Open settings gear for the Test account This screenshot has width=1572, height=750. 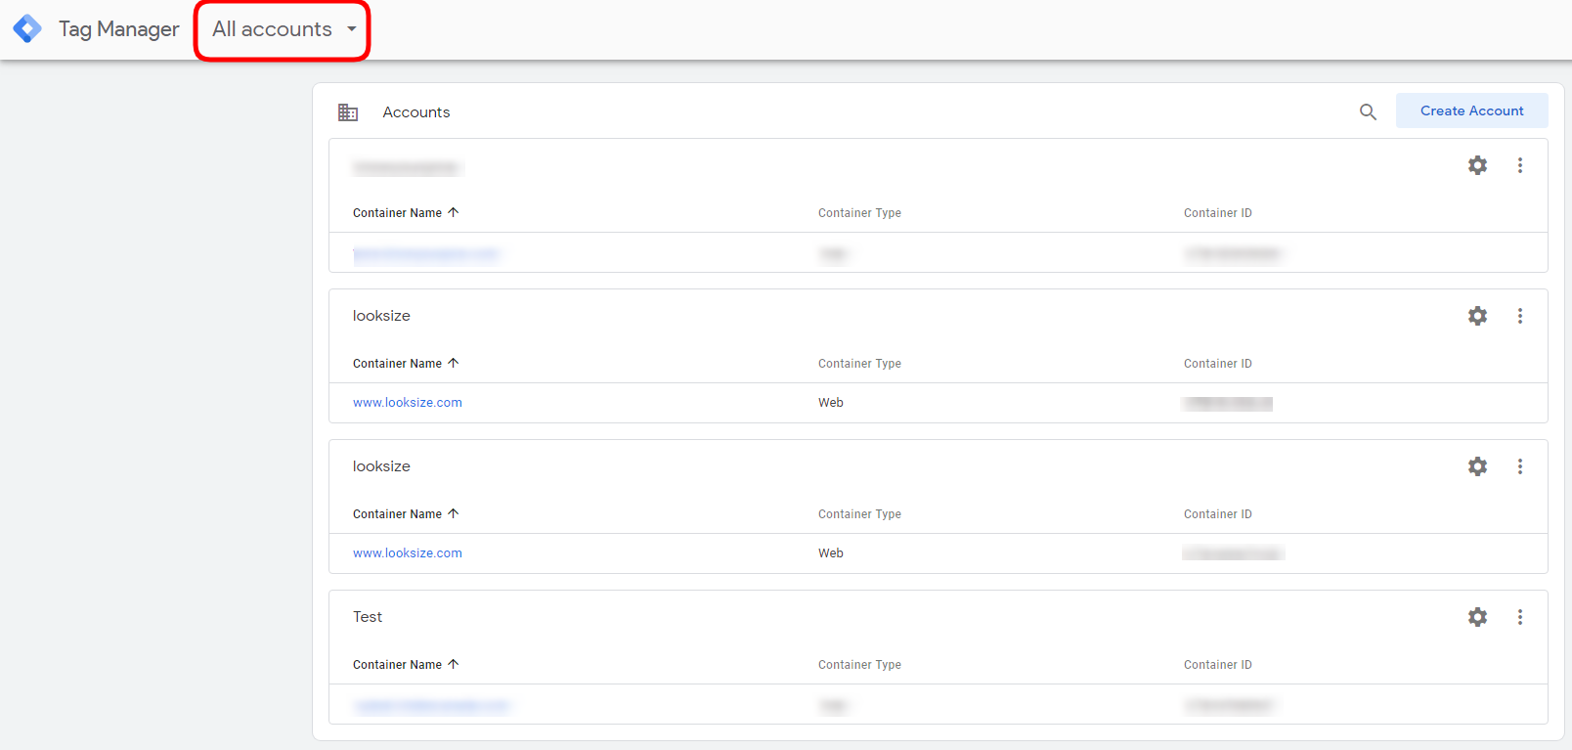1477,617
